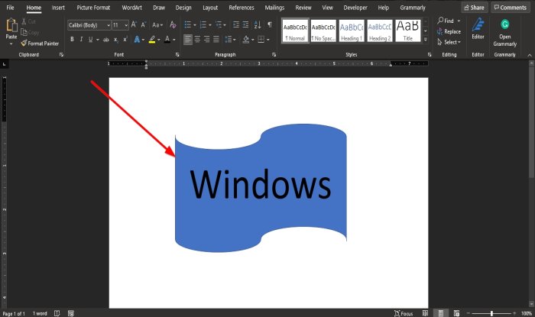Open the Editor pane icon
535x317 pixels.
(478, 29)
